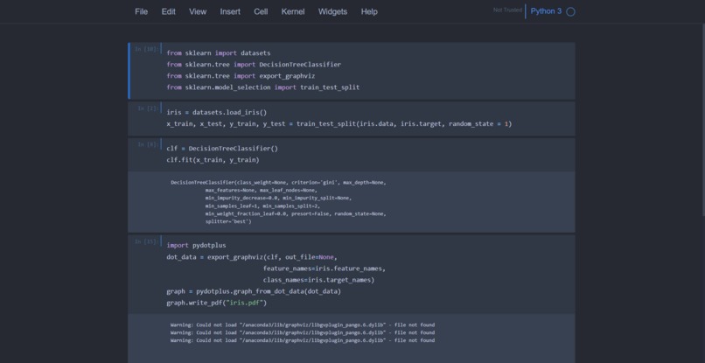Click the min_impurity_decrease output line

click(278, 198)
